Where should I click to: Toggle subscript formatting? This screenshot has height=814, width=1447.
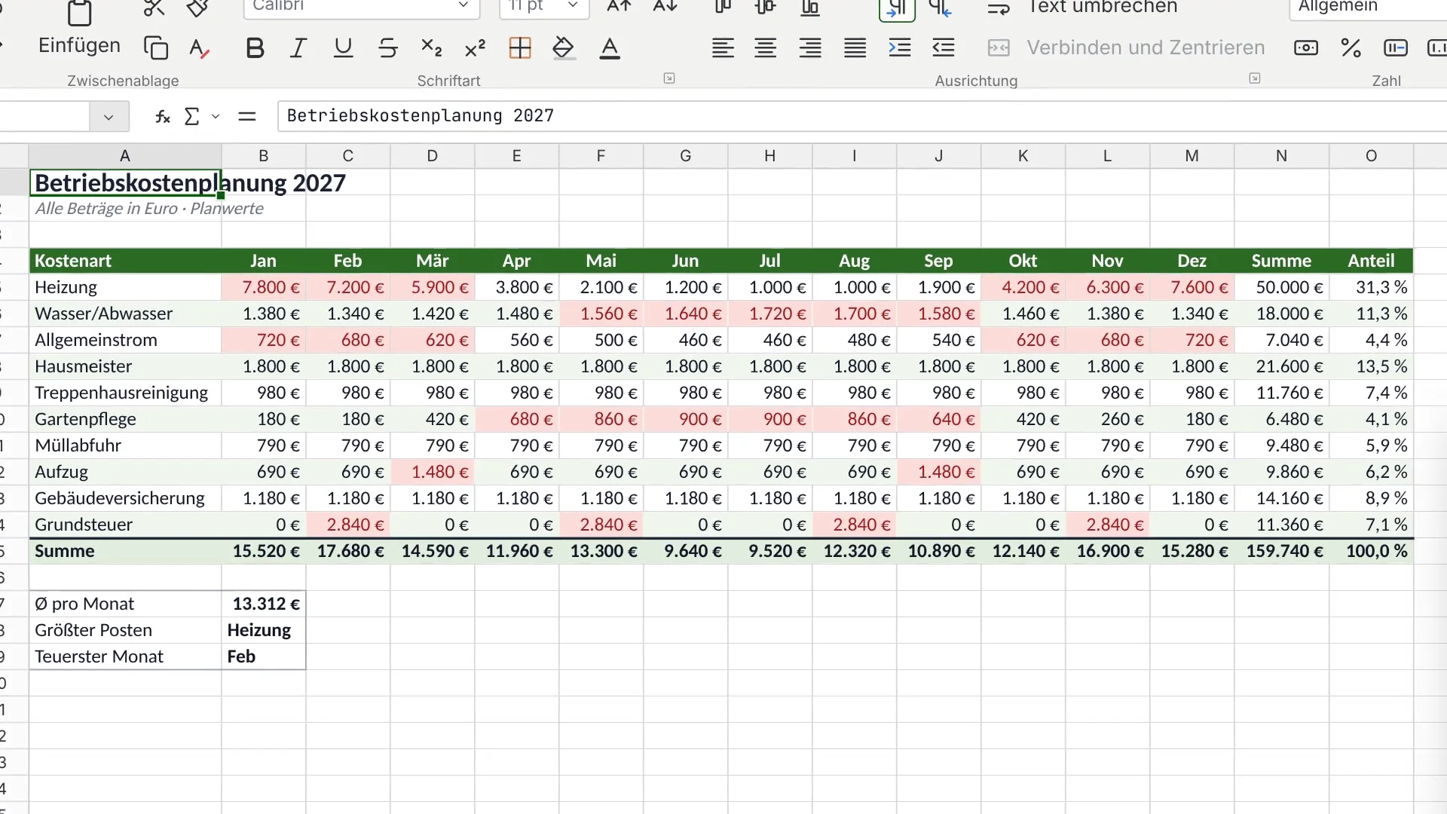(431, 48)
